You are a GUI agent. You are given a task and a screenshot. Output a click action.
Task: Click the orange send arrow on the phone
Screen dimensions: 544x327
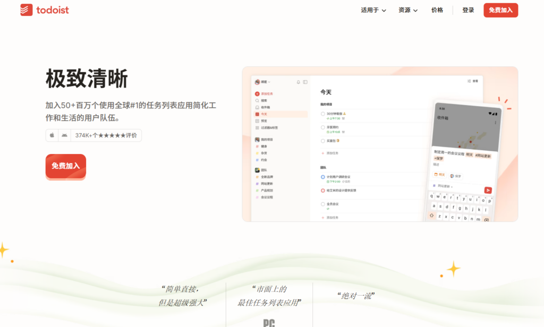[x=488, y=190]
